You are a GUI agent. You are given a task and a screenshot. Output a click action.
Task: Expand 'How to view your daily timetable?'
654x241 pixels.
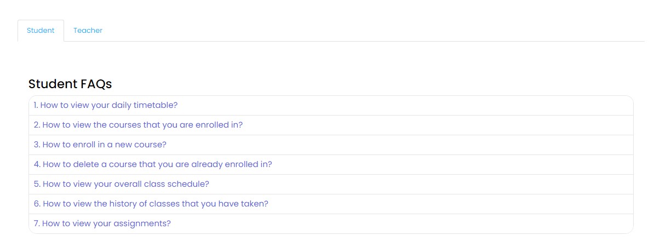(106, 105)
